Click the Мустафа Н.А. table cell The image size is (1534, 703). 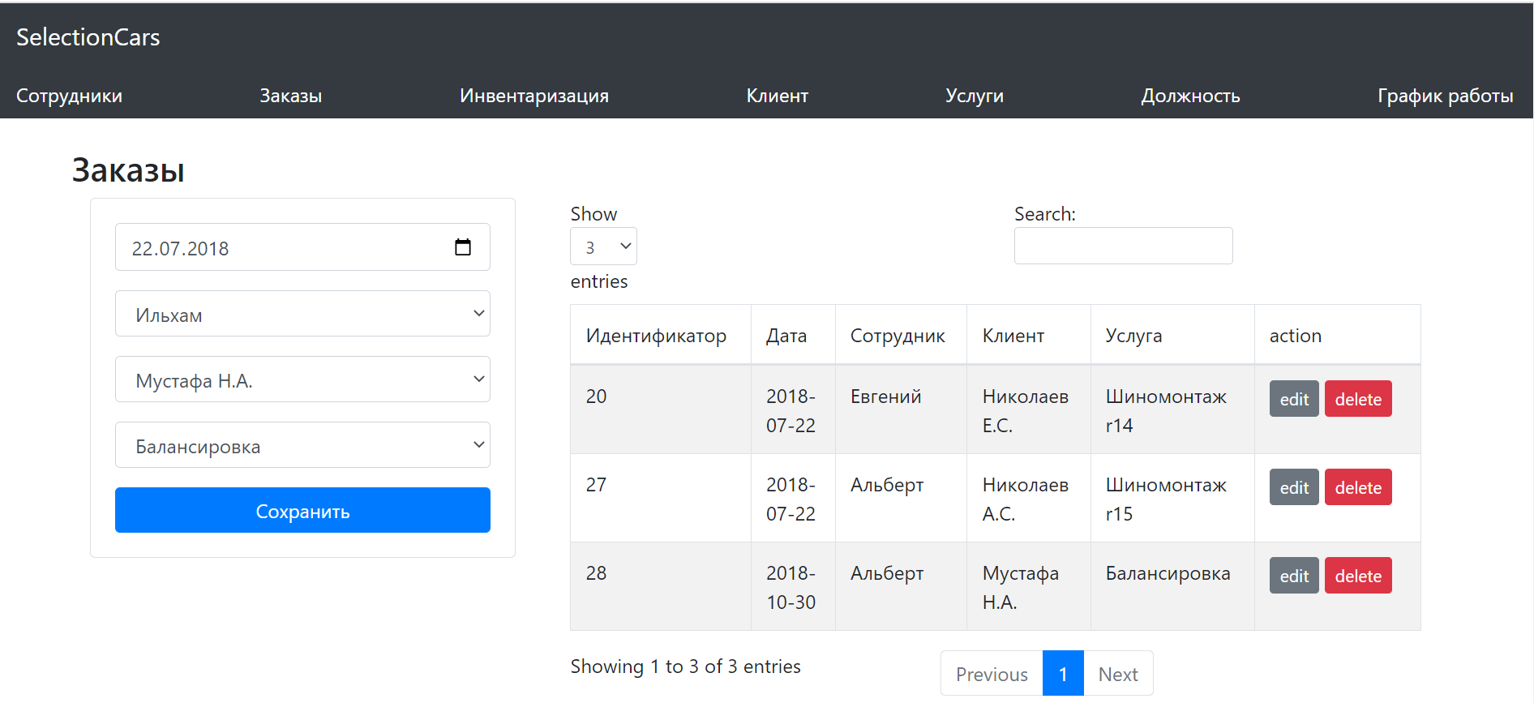tap(1029, 586)
